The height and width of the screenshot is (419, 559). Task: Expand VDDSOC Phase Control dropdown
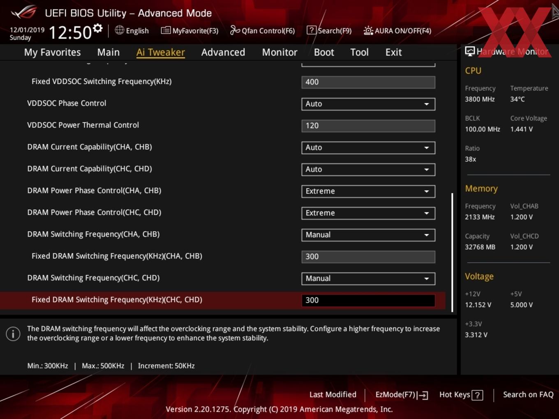pos(368,104)
